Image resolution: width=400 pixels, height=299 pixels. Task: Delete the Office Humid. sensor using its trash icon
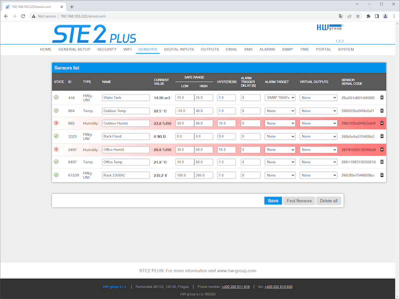381,149
